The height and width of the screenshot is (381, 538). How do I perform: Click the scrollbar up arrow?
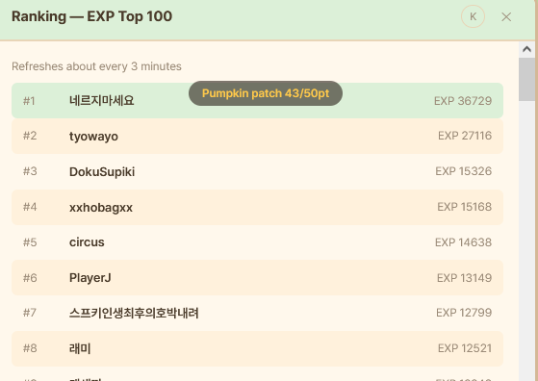coord(526,49)
